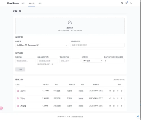The height and width of the screenshot is (120, 141).
Task: Expand the Backblaze-S3 storage config dropdown
Action: pos(42,45)
